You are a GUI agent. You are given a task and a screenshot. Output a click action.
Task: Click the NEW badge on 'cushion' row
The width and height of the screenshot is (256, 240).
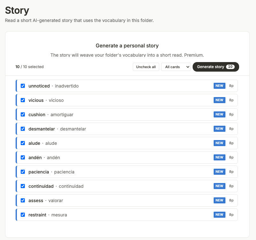[x=219, y=115]
